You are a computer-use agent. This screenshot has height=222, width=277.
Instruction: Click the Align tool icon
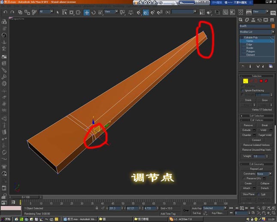point(209,12)
